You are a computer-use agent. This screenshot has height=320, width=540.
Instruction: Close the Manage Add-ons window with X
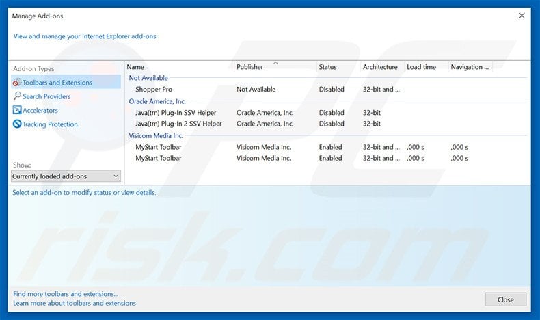pyautogui.click(x=522, y=16)
